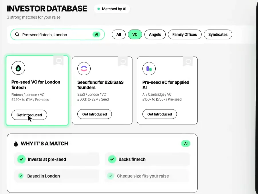258x194 pixels.
Task: Get Introduced to B2B SaaS seed fund
Action: pos(95,114)
